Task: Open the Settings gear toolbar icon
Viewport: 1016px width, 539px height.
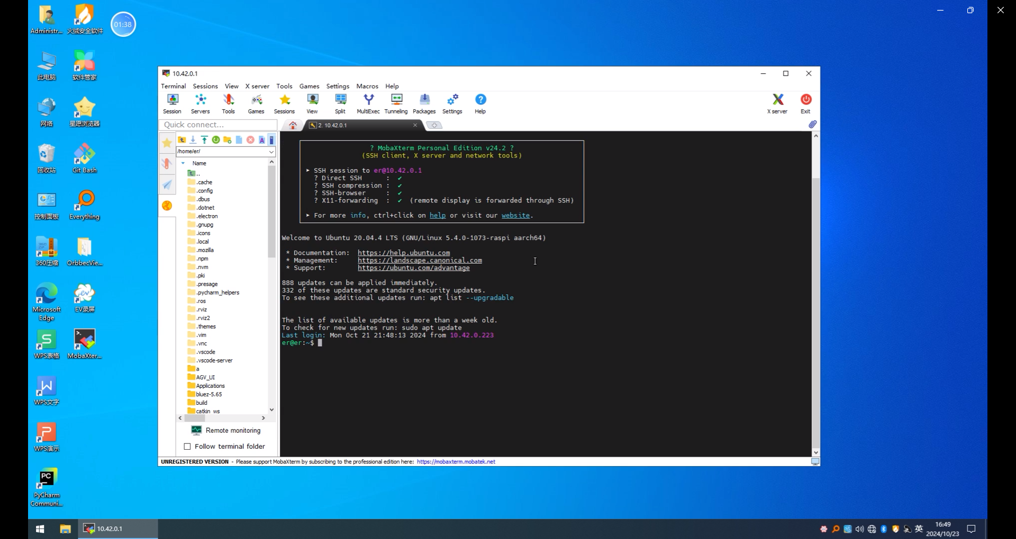Action: tap(452, 104)
